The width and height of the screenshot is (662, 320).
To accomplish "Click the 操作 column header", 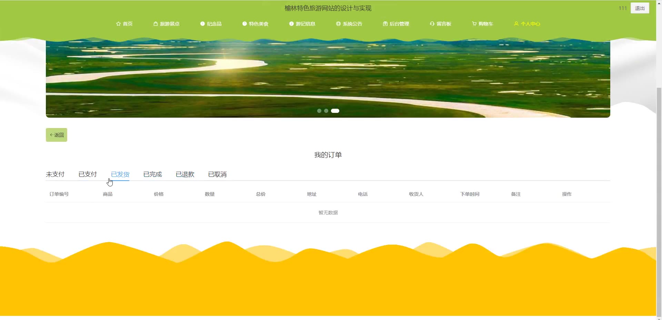I will (567, 194).
